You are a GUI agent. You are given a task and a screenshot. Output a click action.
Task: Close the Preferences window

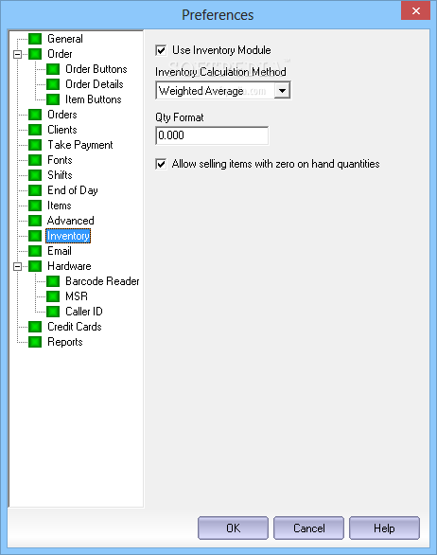pos(416,10)
